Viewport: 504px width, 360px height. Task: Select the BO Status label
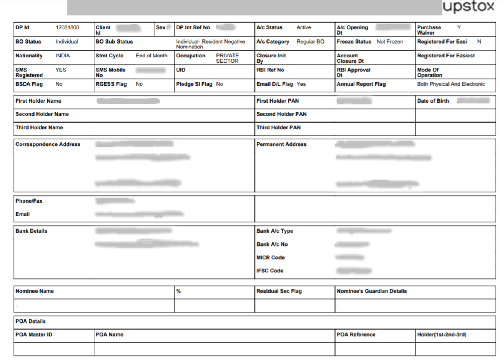tap(28, 42)
